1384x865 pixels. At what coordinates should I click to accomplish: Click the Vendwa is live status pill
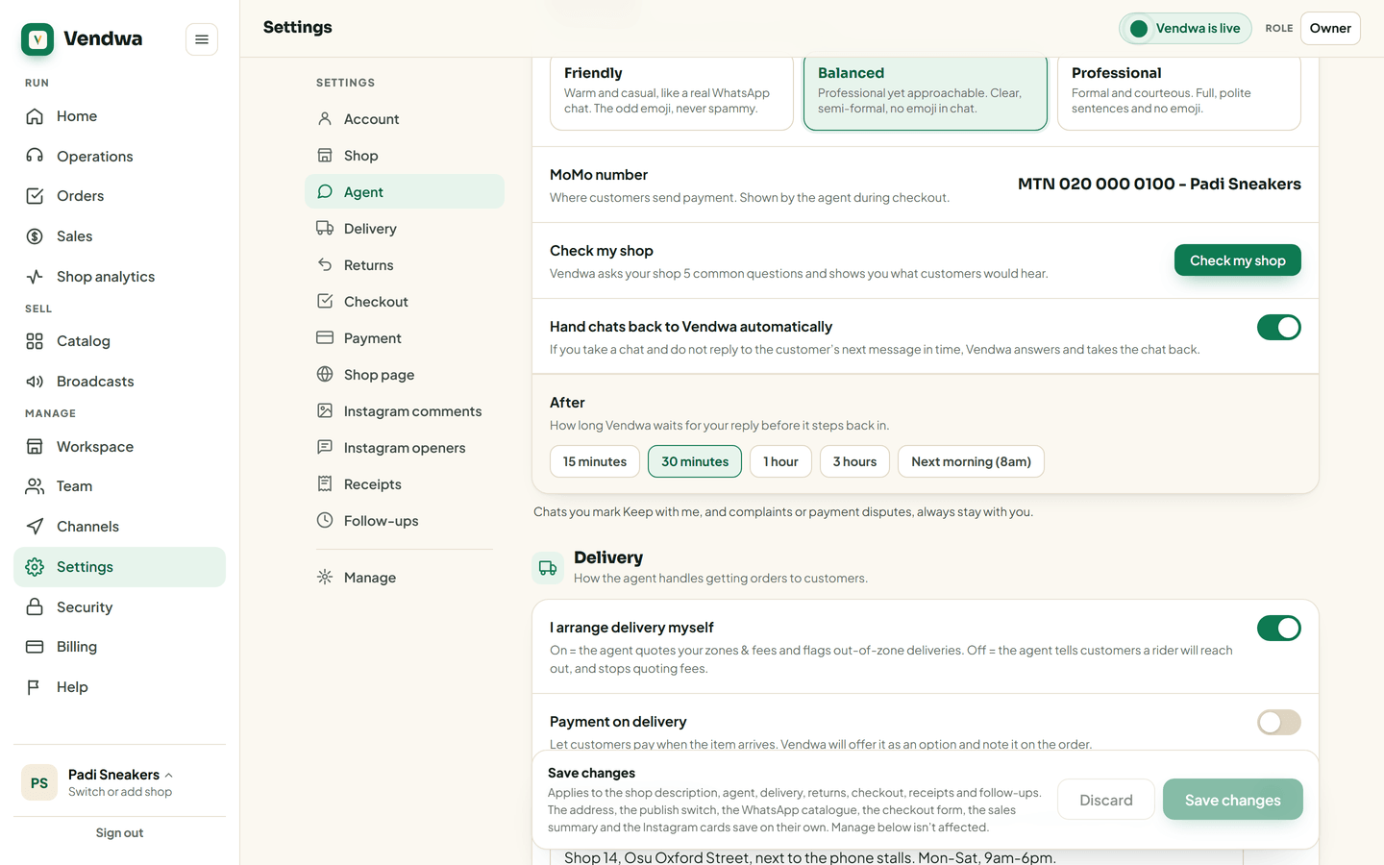tap(1185, 29)
